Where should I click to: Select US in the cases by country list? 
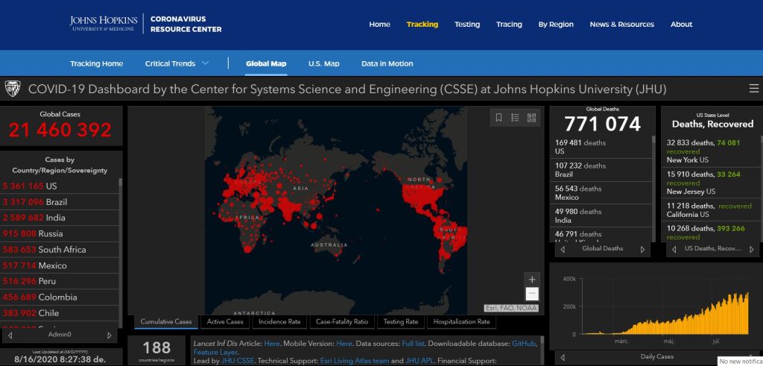pos(60,186)
